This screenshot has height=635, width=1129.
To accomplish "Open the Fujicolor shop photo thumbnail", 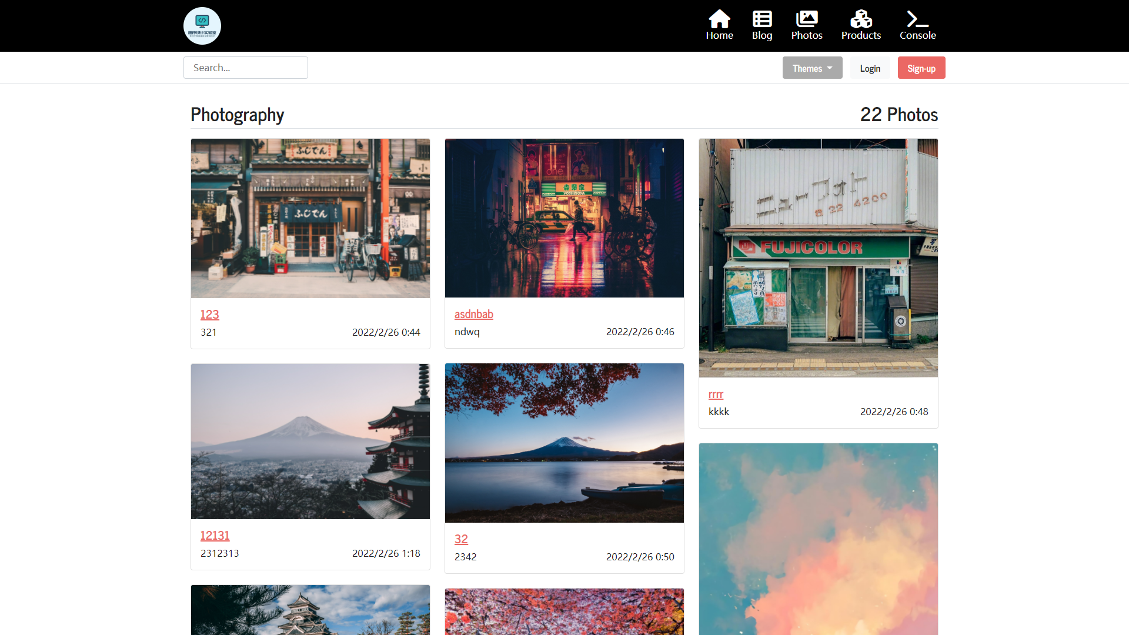I will [818, 258].
